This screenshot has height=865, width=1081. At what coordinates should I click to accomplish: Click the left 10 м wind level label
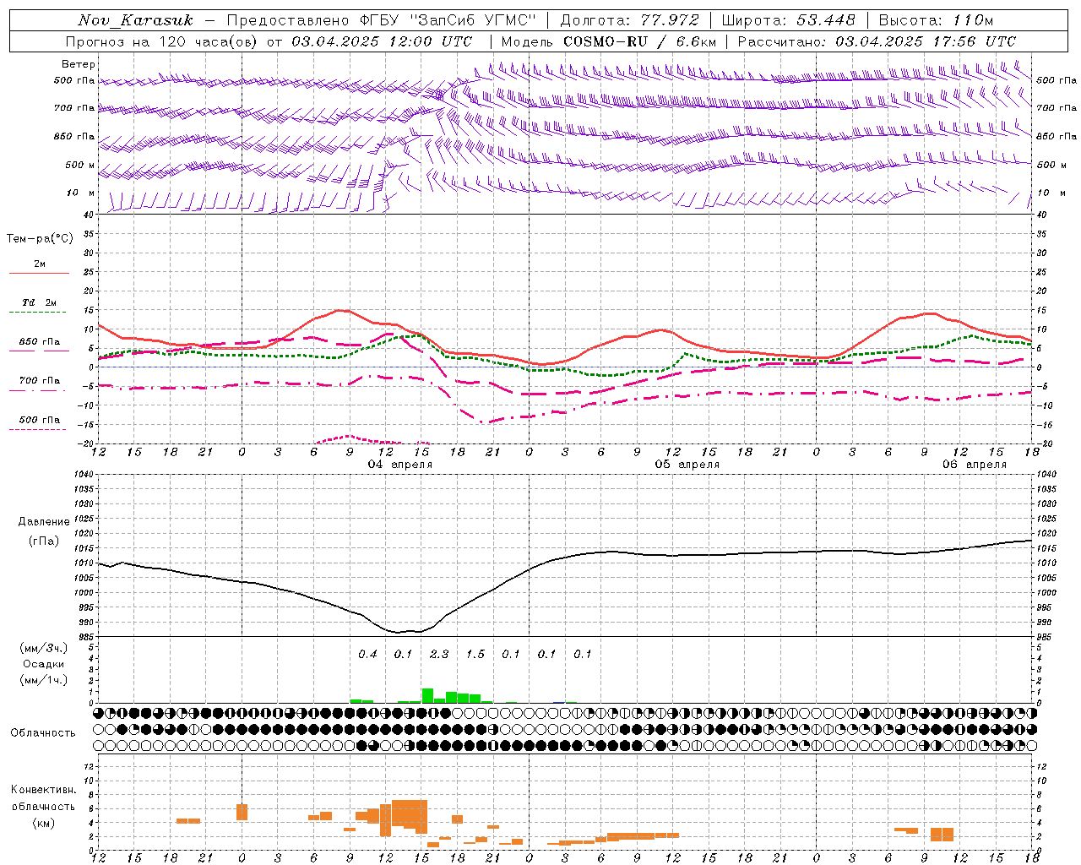pyautogui.click(x=81, y=193)
